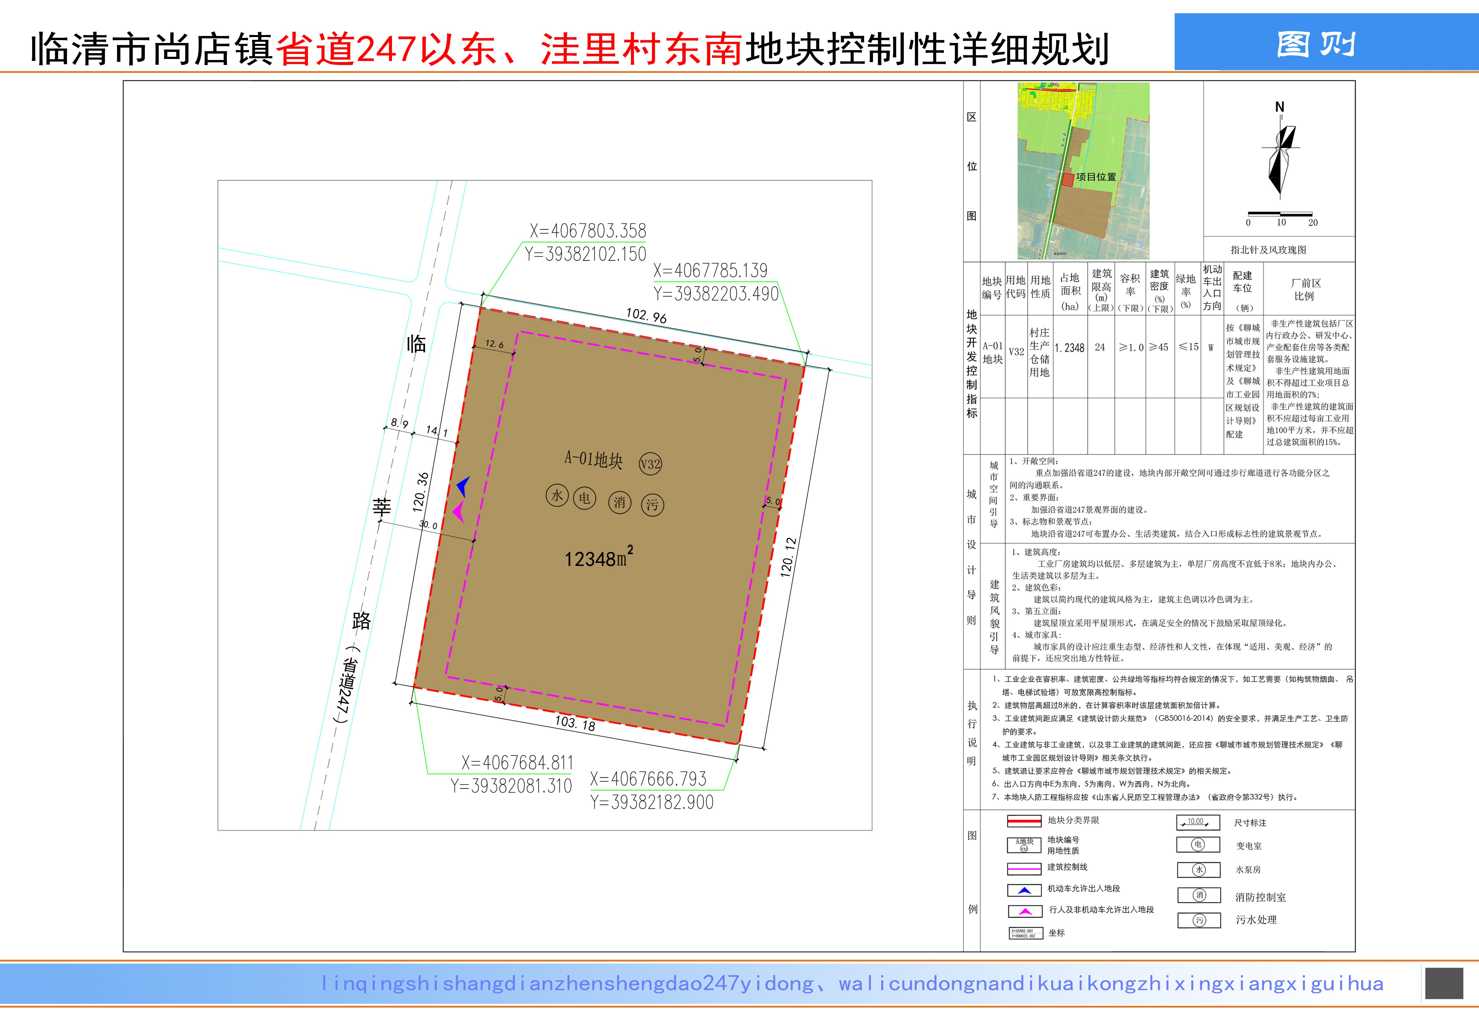
Task: Click the red 地块分类界限 legend line swatch
Action: click(1024, 821)
